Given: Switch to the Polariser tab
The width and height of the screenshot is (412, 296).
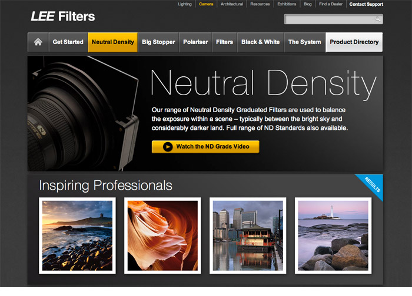Looking at the screenshot, I should pos(195,42).
